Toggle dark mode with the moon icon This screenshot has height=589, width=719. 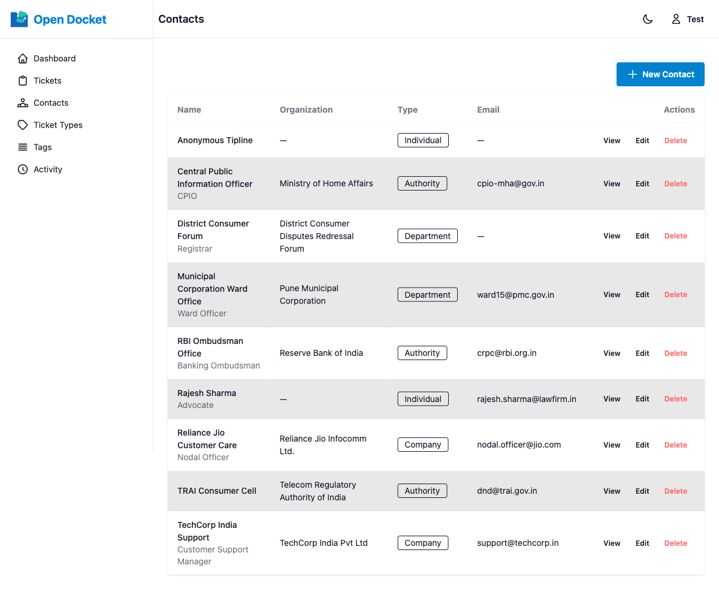point(648,19)
